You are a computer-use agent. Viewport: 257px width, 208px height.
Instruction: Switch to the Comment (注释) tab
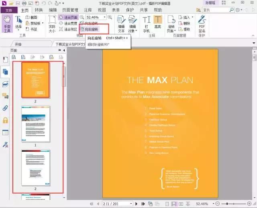88,10
